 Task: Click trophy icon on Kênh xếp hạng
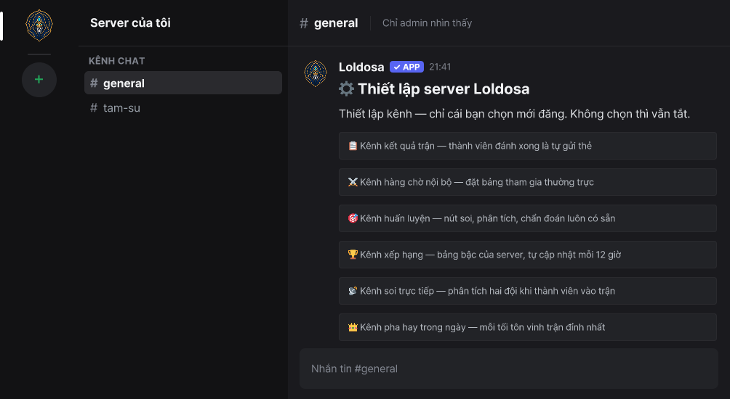point(353,255)
